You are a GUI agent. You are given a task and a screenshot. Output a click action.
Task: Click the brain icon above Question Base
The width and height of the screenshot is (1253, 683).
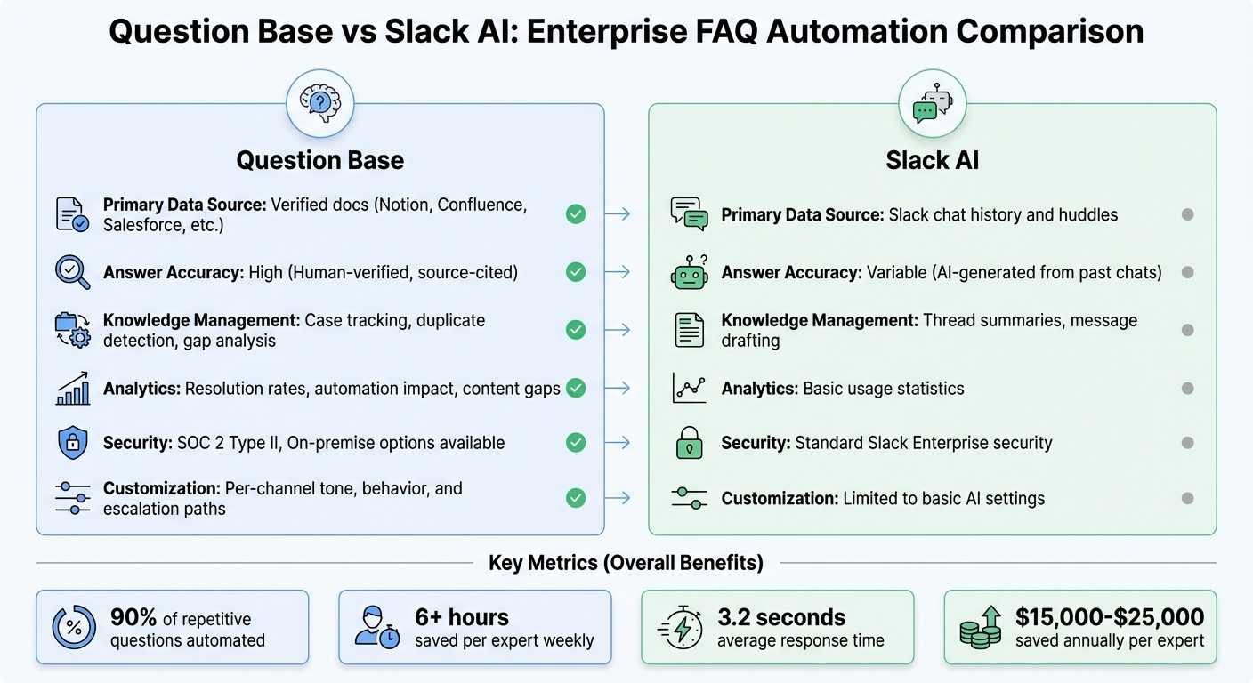tap(319, 102)
